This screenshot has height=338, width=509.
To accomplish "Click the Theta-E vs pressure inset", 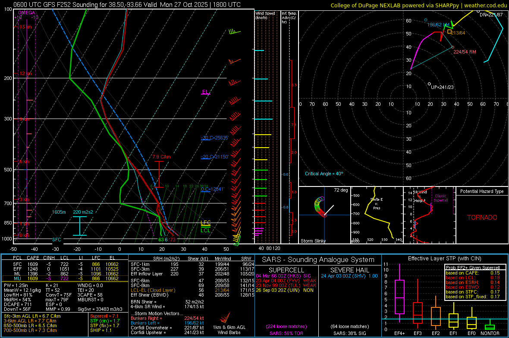I will pyautogui.click(x=377, y=215).
